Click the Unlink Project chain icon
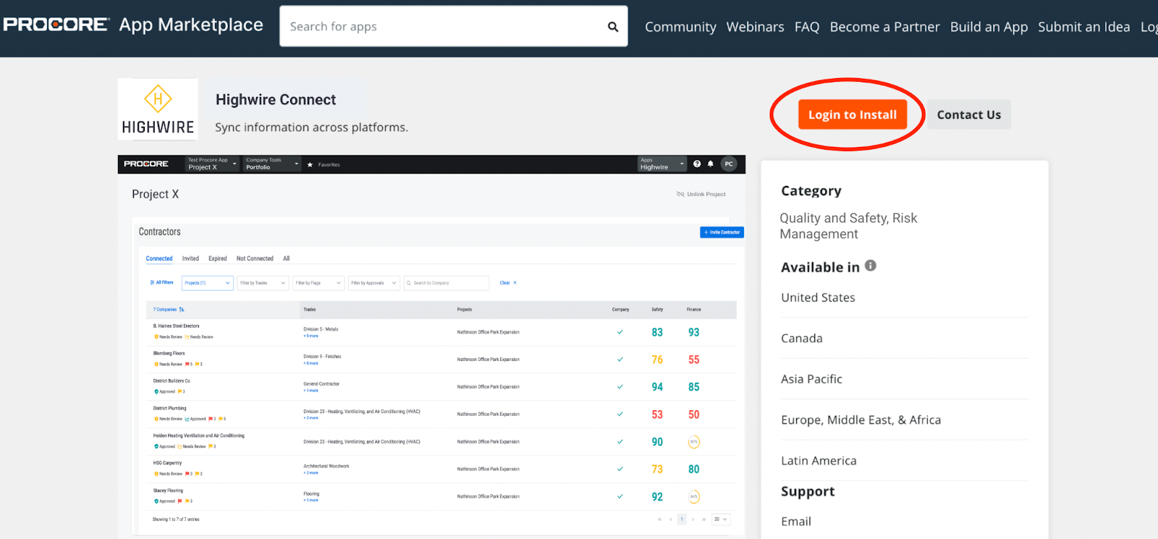Screen dimensions: 1158x539 (680, 194)
